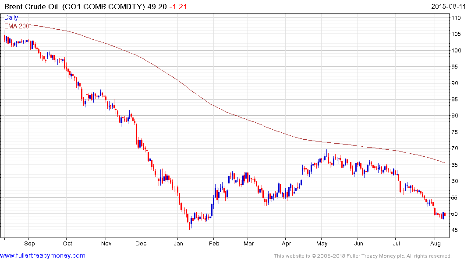This screenshot has width=471, height=262.
Task: Select the 90 price axis label
Action: click(x=454, y=83)
